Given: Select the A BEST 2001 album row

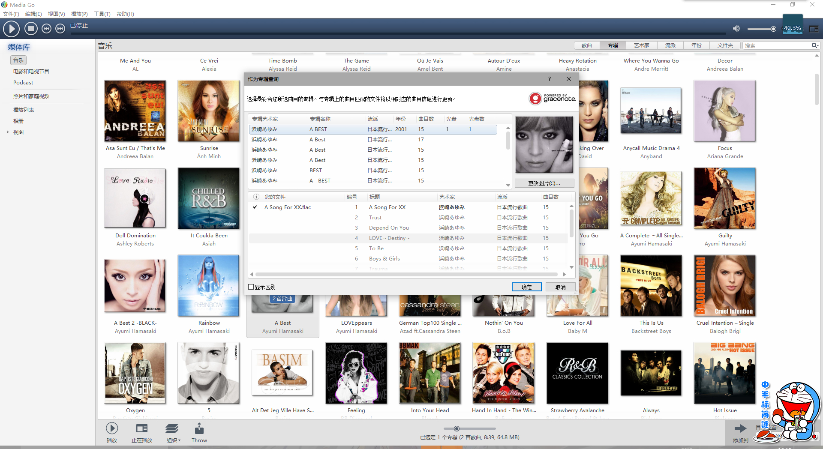Looking at the screenshot, I should tap(373, 129).
